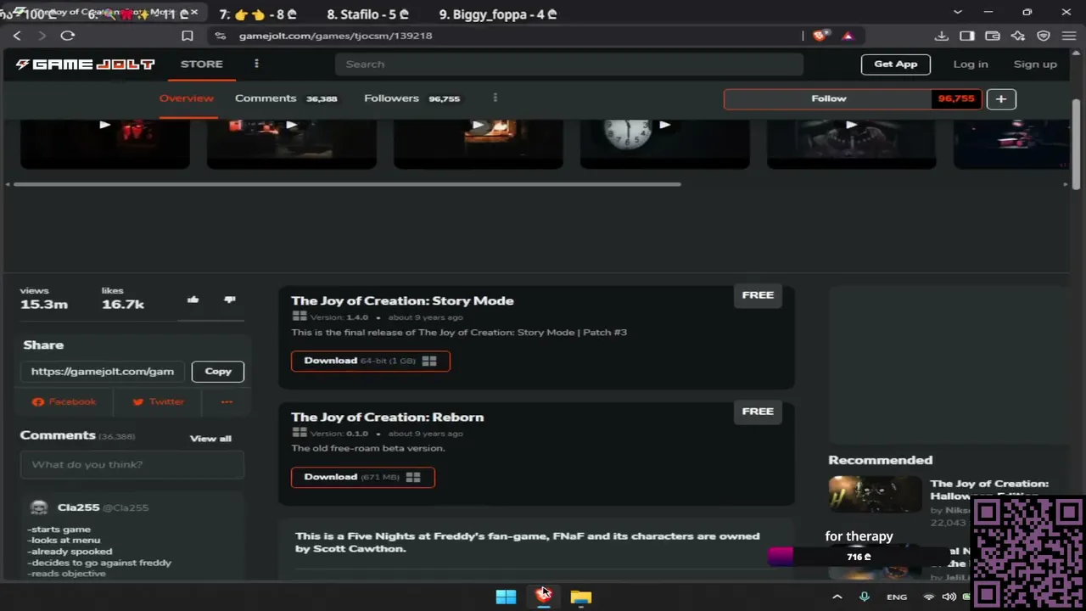Switch to the Comments tab
Image resolution: width=1086 pixels, height=611 pixels.
[286, 98]
